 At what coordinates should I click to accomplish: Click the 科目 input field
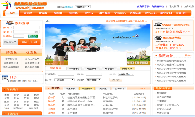(94, 74)
